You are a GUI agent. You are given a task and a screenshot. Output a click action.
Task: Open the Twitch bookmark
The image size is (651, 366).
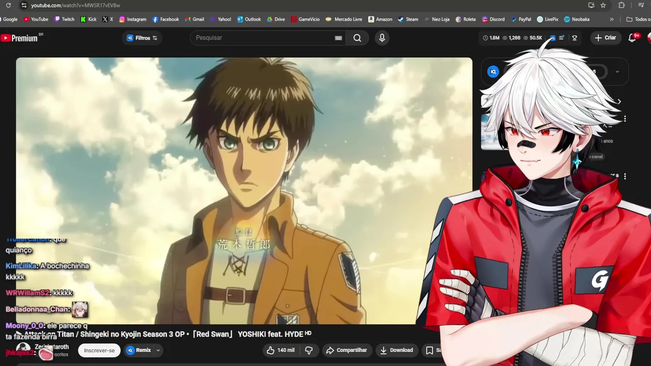64,19
